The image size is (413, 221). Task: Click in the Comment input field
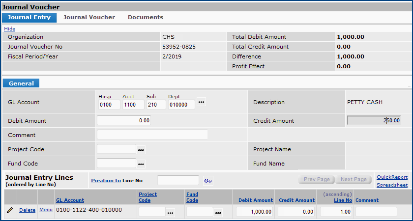(152, 135)
